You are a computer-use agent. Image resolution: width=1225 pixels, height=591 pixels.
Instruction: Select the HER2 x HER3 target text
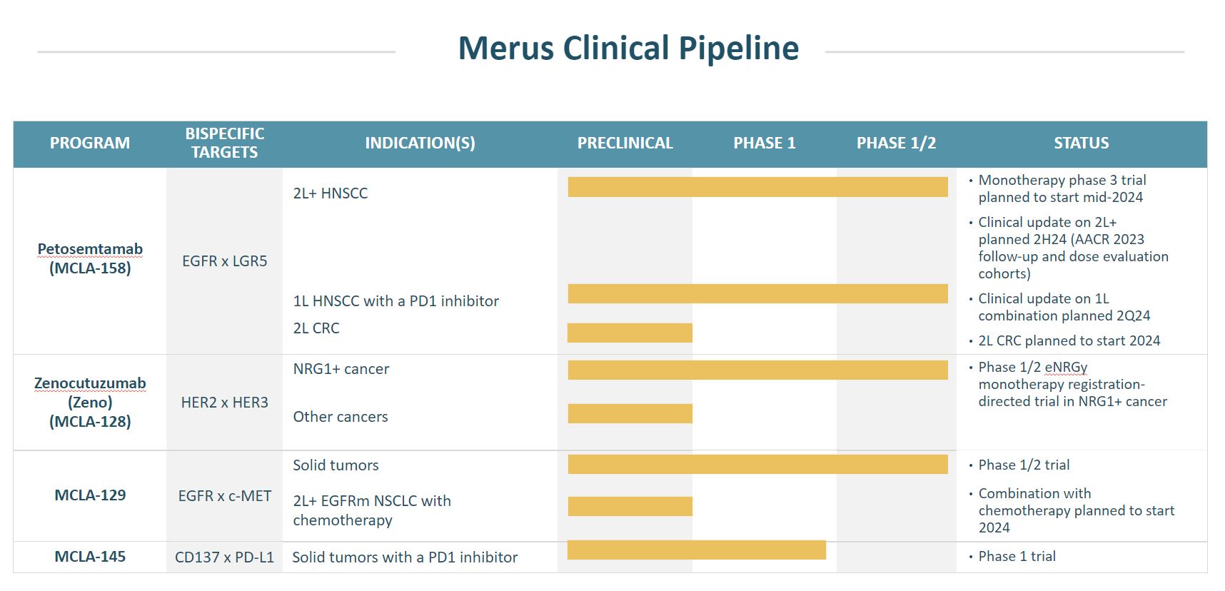tap(224, 403)
